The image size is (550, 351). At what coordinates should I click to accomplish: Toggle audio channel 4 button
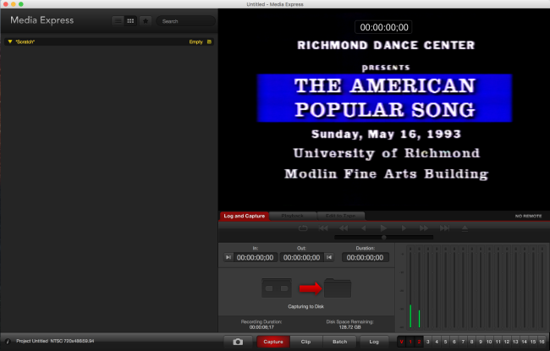tap(437, 342)
